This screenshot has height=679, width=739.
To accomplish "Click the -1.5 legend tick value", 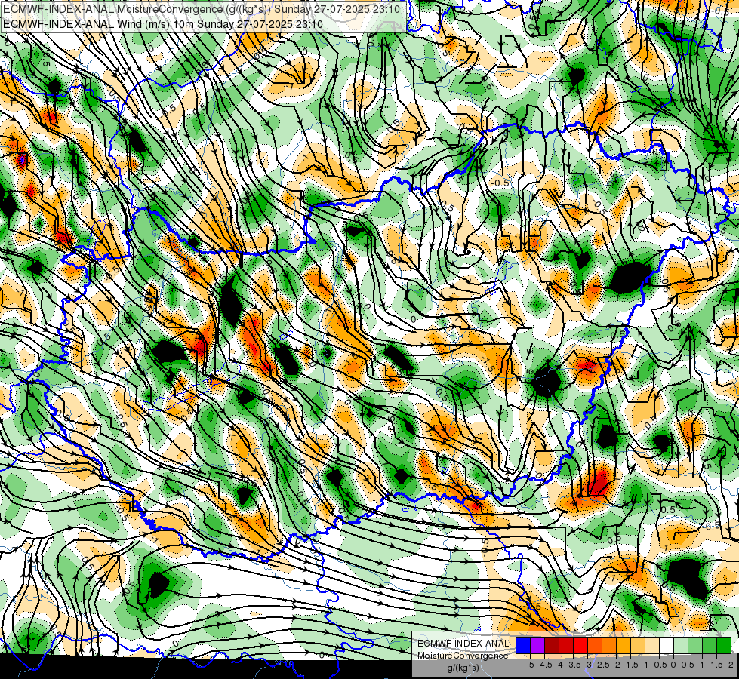I will 630,665.
